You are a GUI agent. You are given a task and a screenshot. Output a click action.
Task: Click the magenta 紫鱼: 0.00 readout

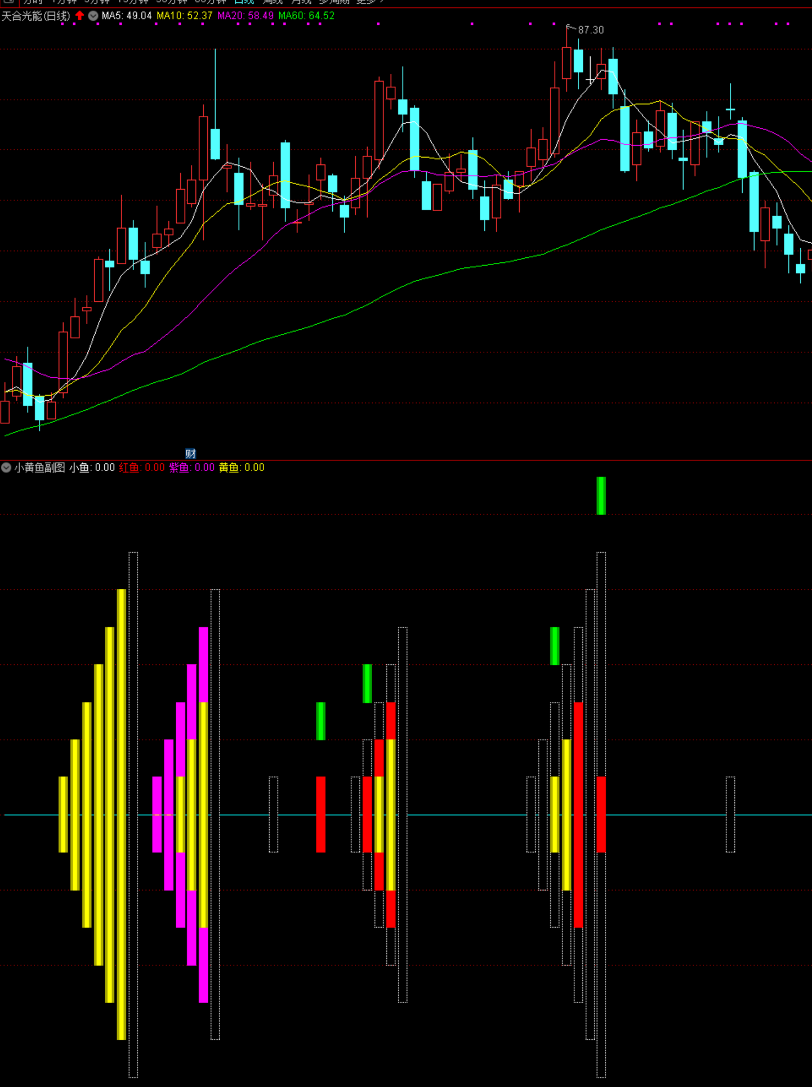point(191,467)
